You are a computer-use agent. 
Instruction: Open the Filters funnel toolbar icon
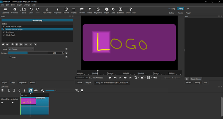(90, 11)
